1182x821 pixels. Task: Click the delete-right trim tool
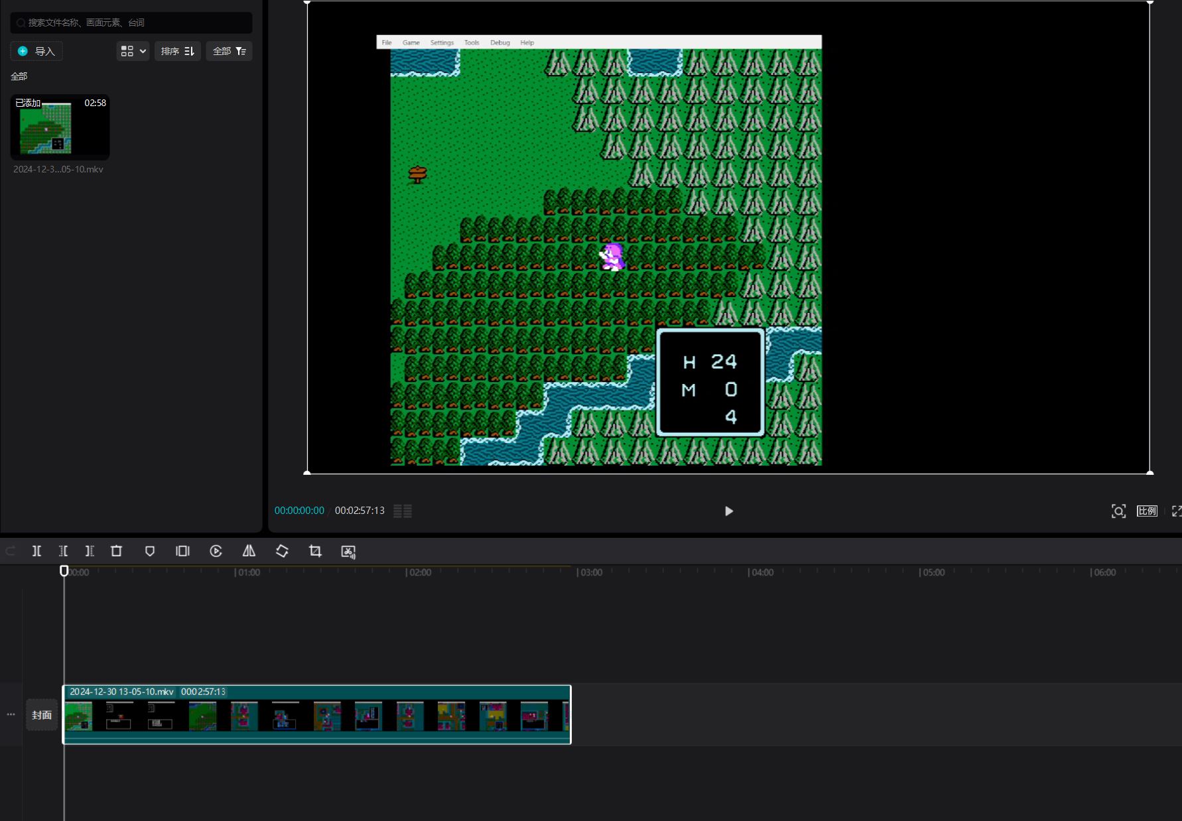pos(90,551)
